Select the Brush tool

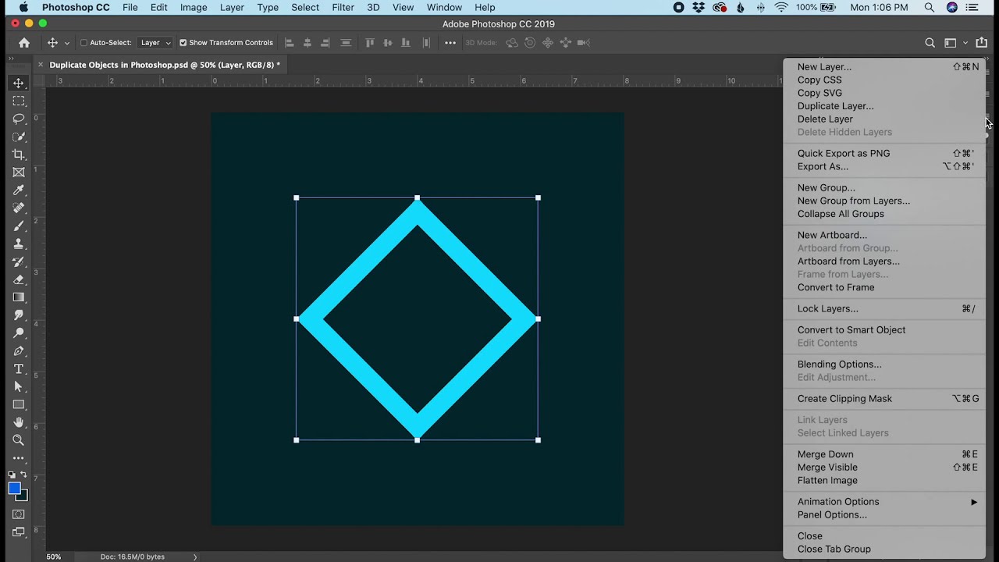coord(19,226)
